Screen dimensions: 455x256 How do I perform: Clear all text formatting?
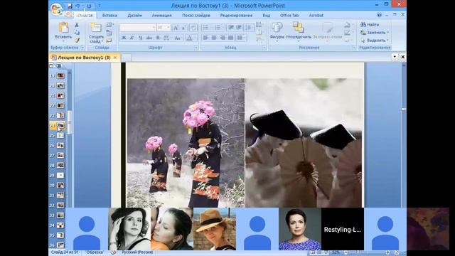[x=193, y=28]
